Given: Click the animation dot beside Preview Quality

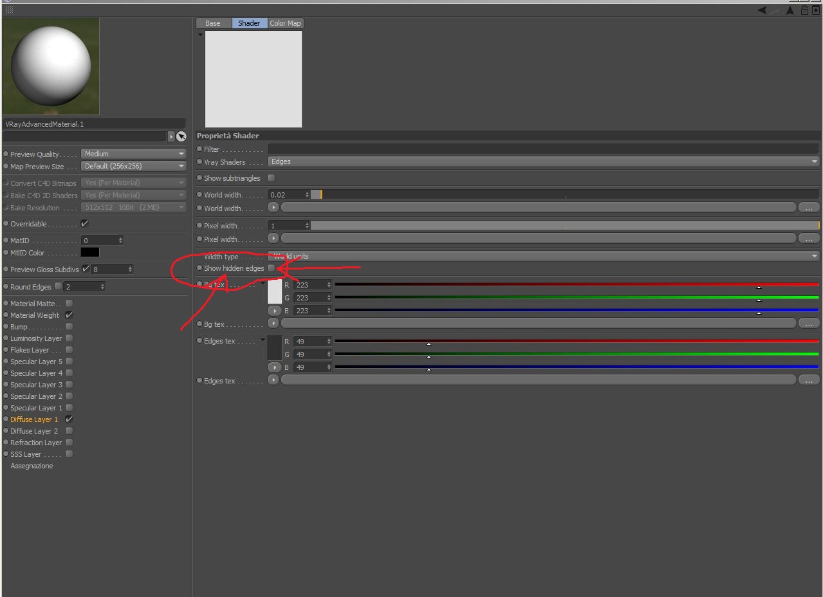Looking at the screenshot, I should click(6, 154).
